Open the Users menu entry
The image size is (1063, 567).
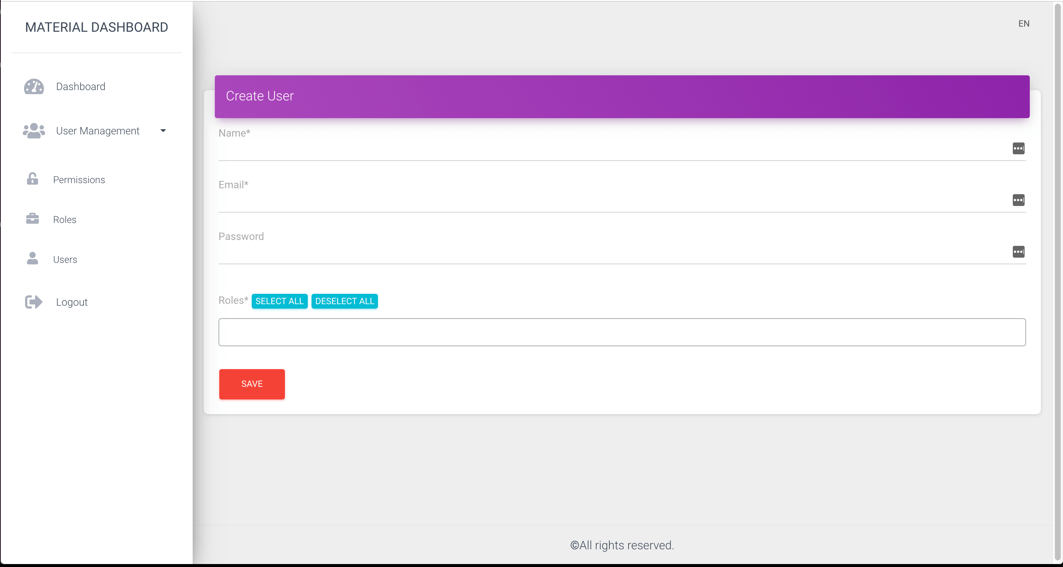(65, 259)
